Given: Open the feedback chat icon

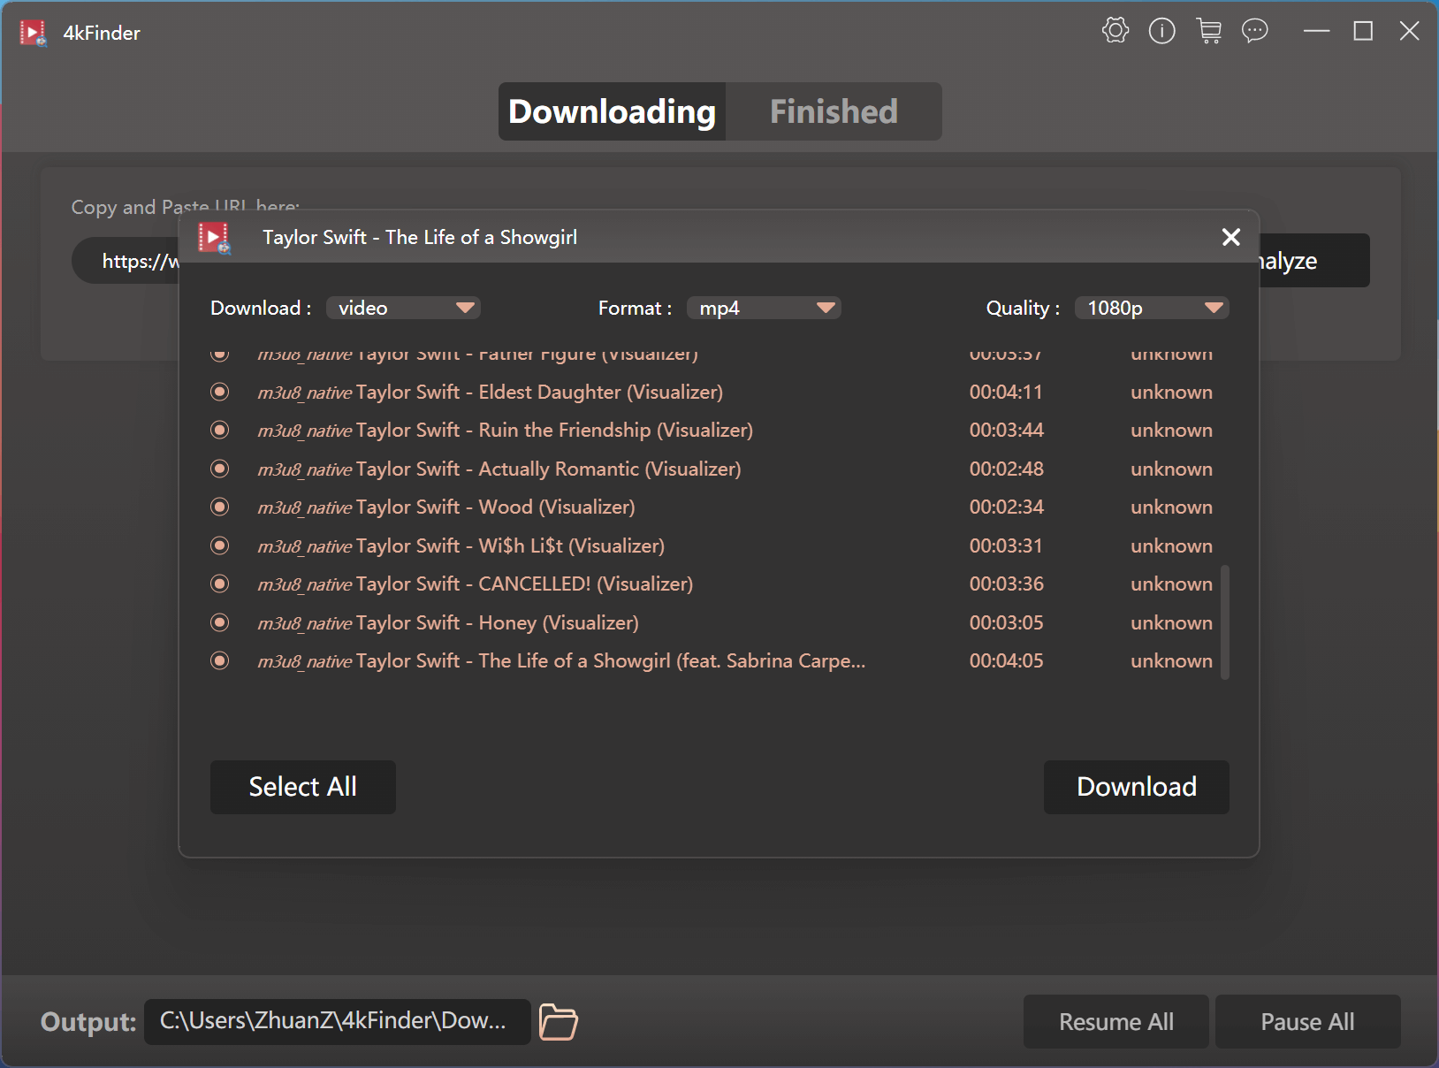Looking at the screenshot, I should point(1255,30).
